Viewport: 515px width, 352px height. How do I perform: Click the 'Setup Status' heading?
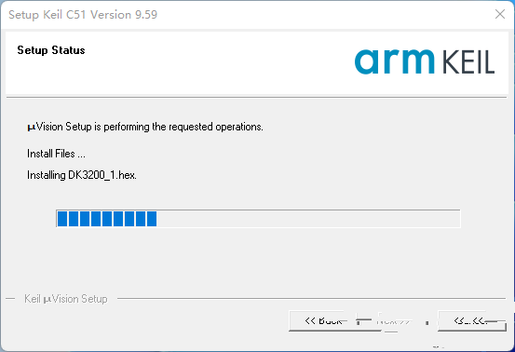tap(51, 50)
